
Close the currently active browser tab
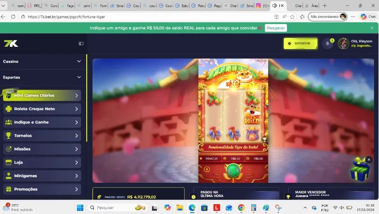coord(282,5)
